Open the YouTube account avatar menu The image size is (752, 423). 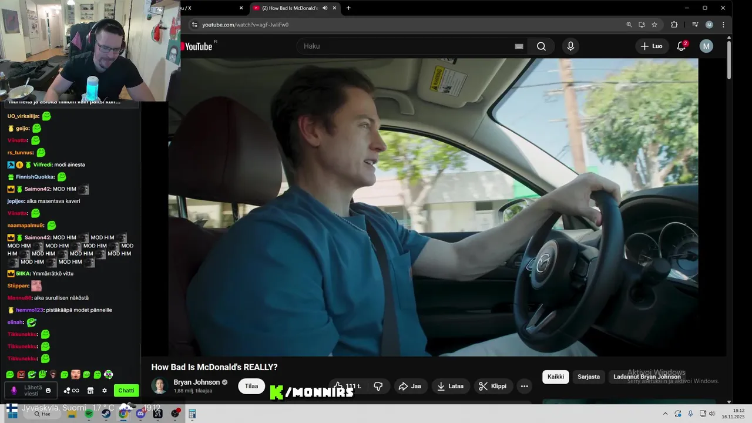706,46
